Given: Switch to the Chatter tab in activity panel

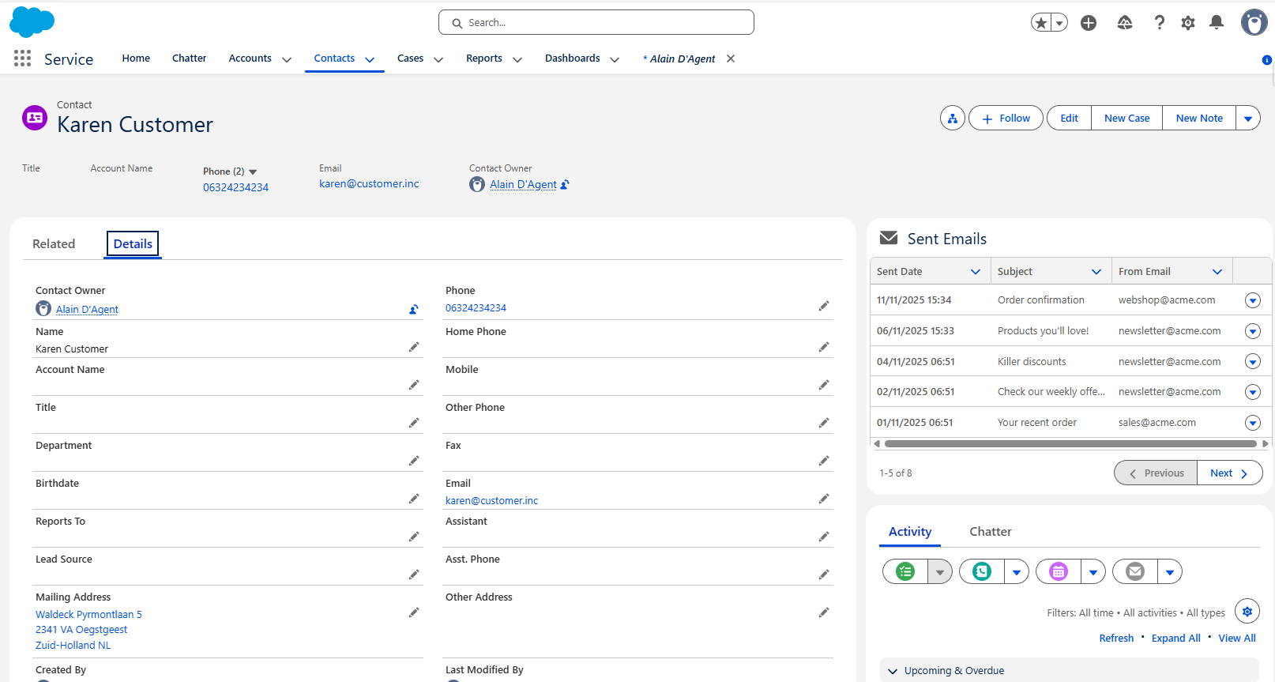Looking at the screenshot, I should (x=991, y=532).
